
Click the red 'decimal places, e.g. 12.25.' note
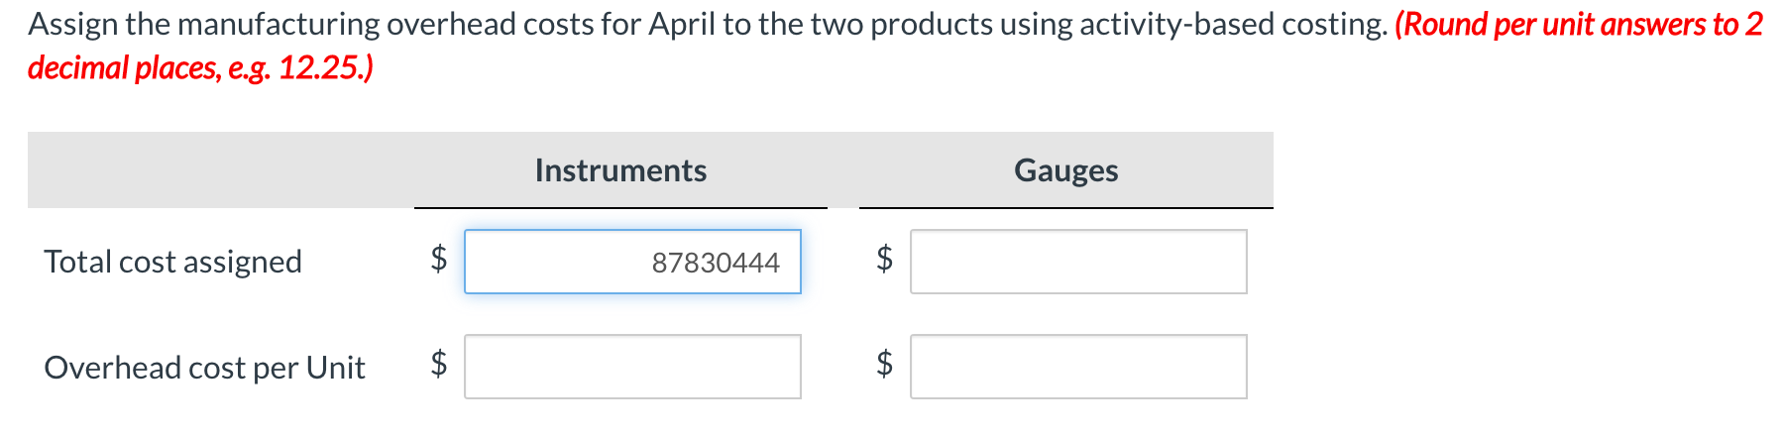point(200,67)
